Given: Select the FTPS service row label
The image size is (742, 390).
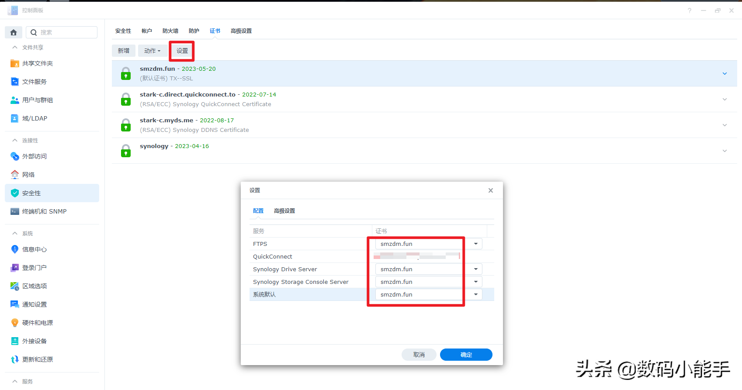Looking at the screenshot, I should (x=260, y=244).
